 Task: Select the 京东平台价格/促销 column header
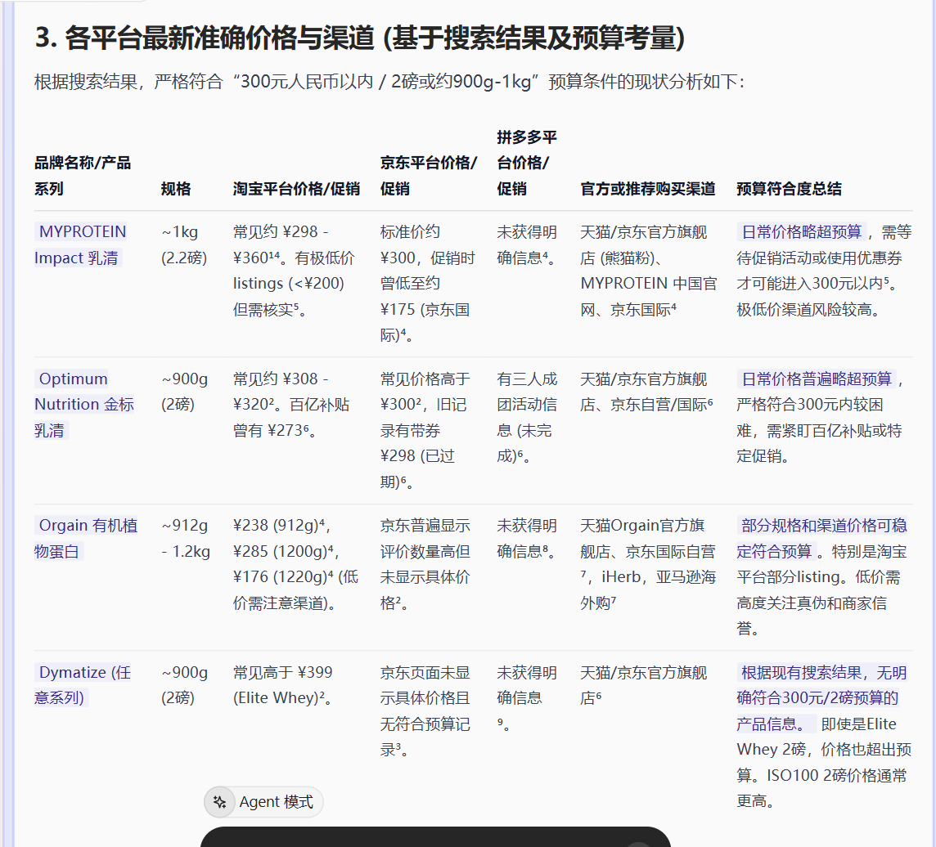[x=428, y=176]
